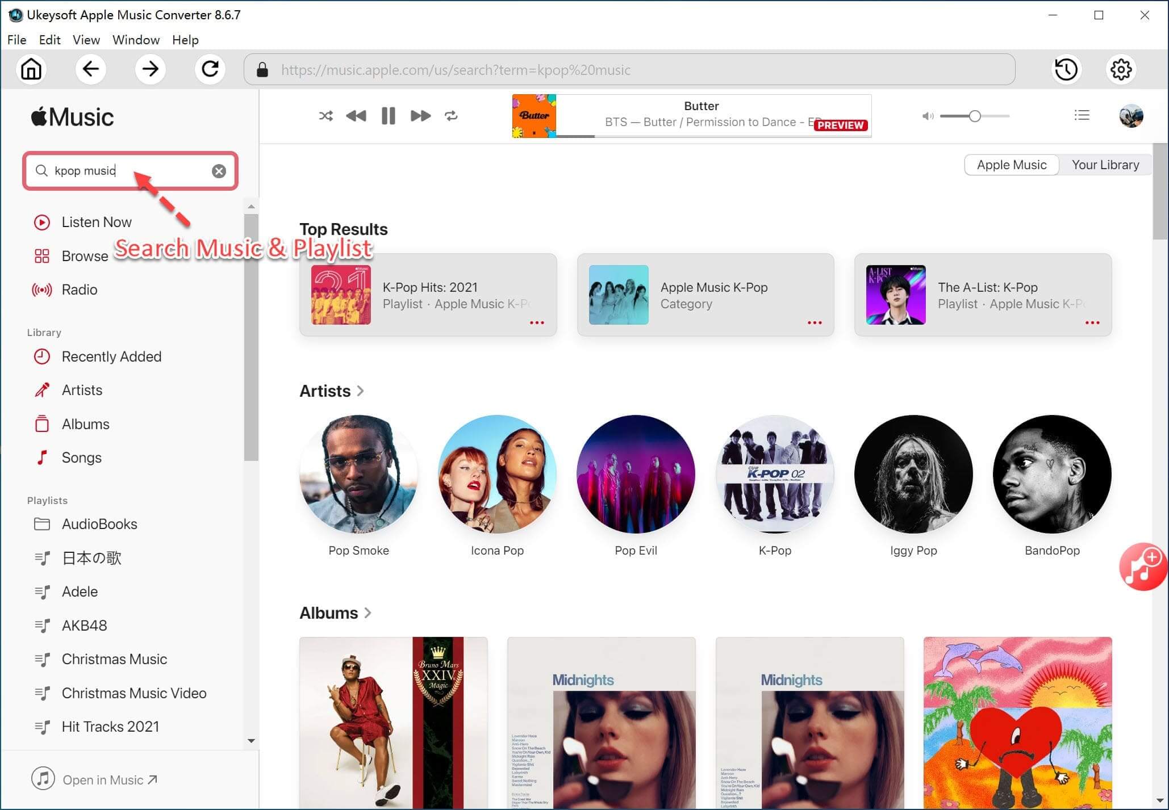The height and width of the screenshot is (810, 1169).
Task: Click the pause button in playback controls
Action: pos(388,115)
